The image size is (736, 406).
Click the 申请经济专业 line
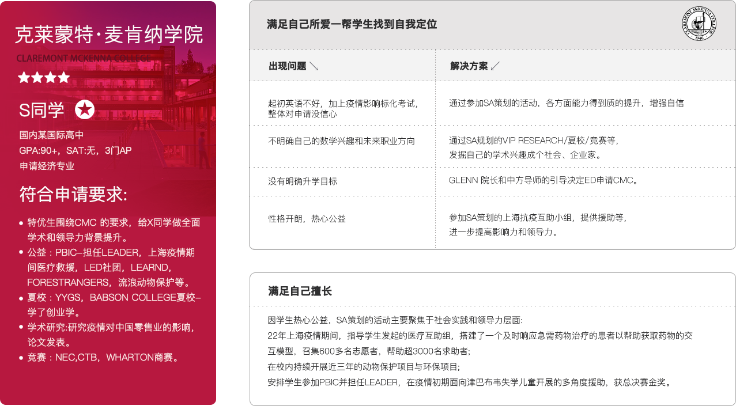pos(47,166)
